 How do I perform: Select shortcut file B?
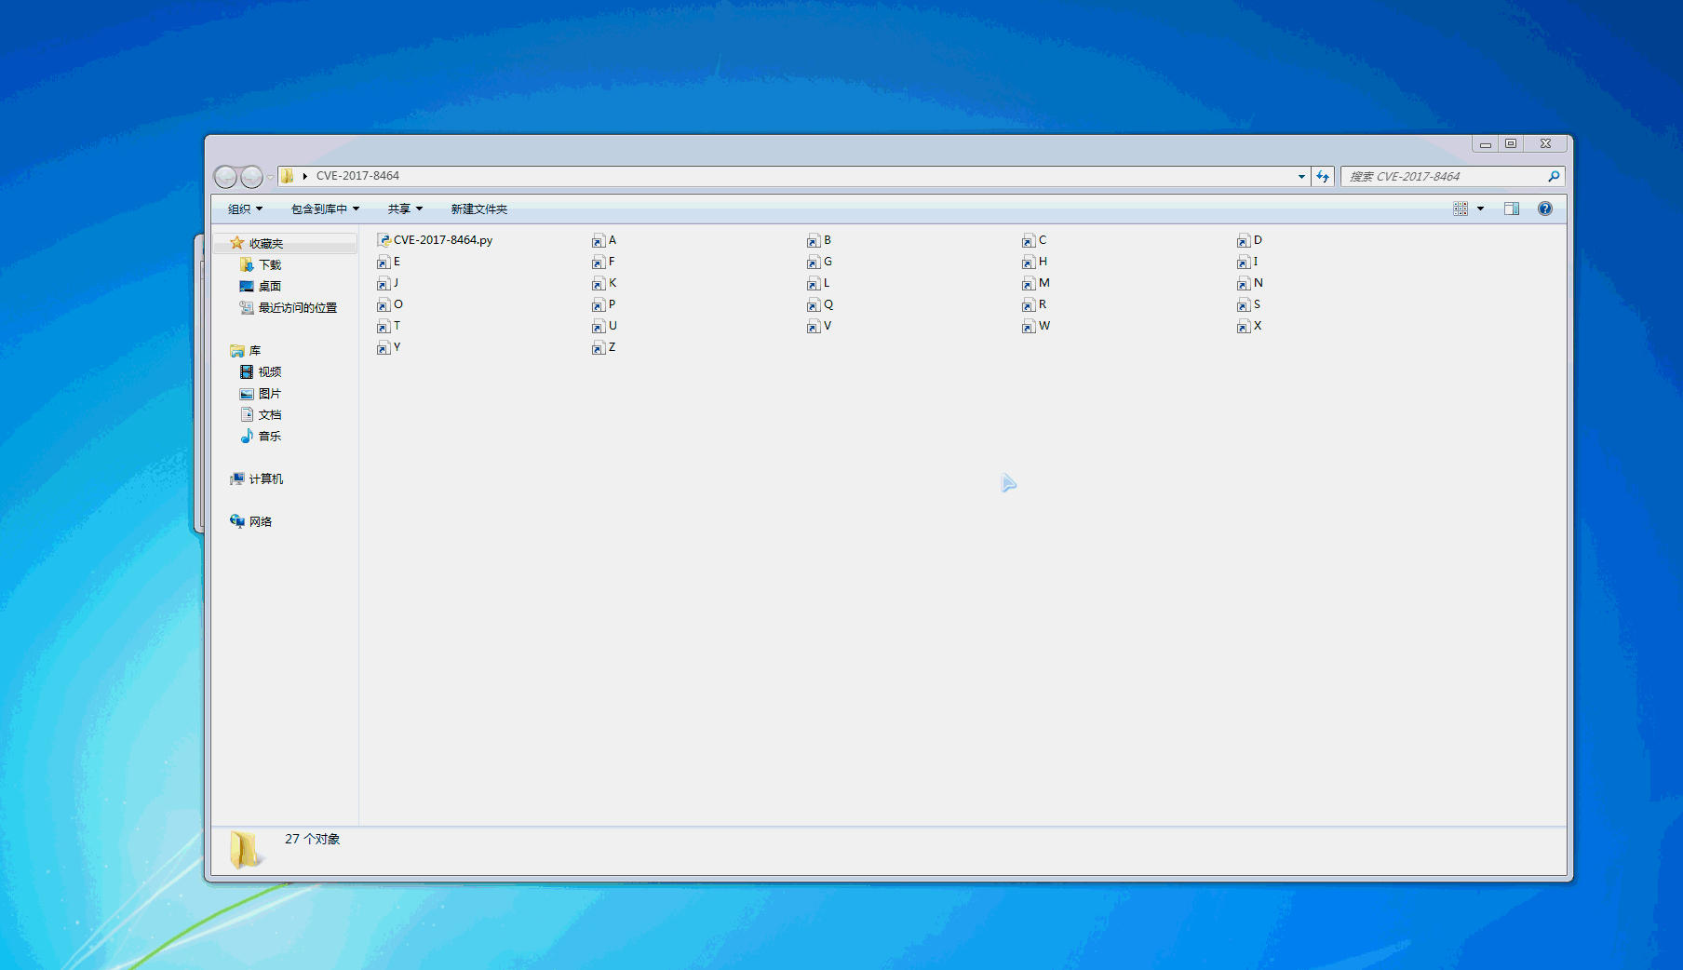click(819, 240)
